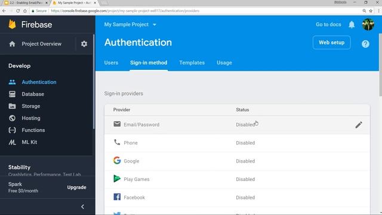Click the Status column header

(242, 110)
